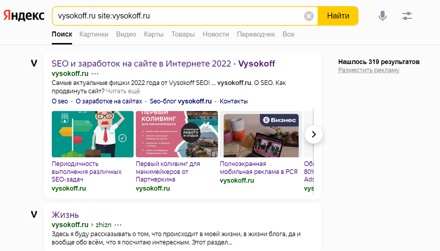This screenshot has height=251, width=440.
Task: Select the Поиск tab
Action: (62, 34)
